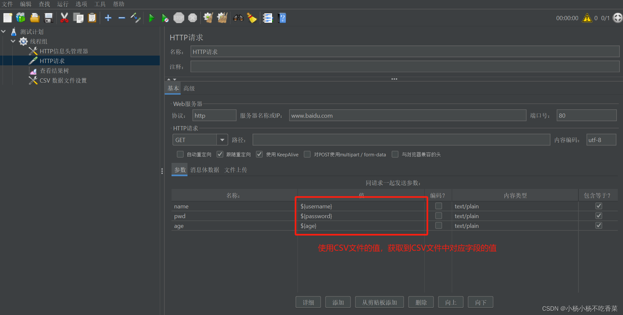The height and width of the screenshot is (315, 623).
Task: Click the Stop test icon
Action: tap(179, 18)
